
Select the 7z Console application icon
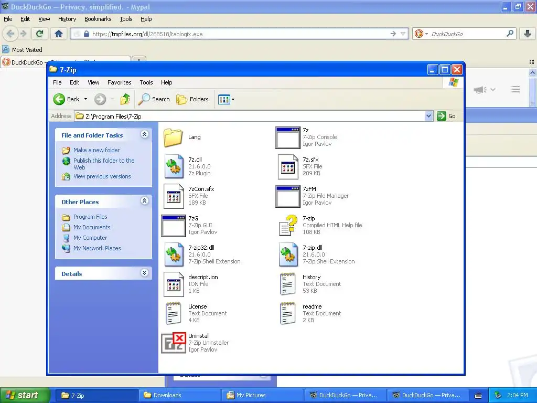click(288, 137)
